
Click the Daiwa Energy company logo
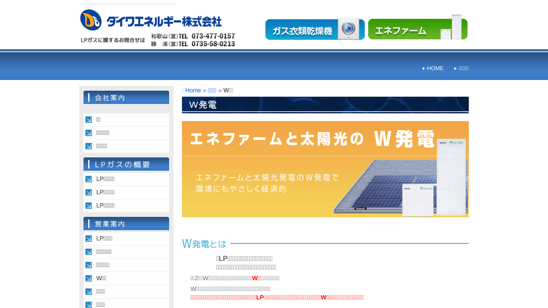click(151, 20)
